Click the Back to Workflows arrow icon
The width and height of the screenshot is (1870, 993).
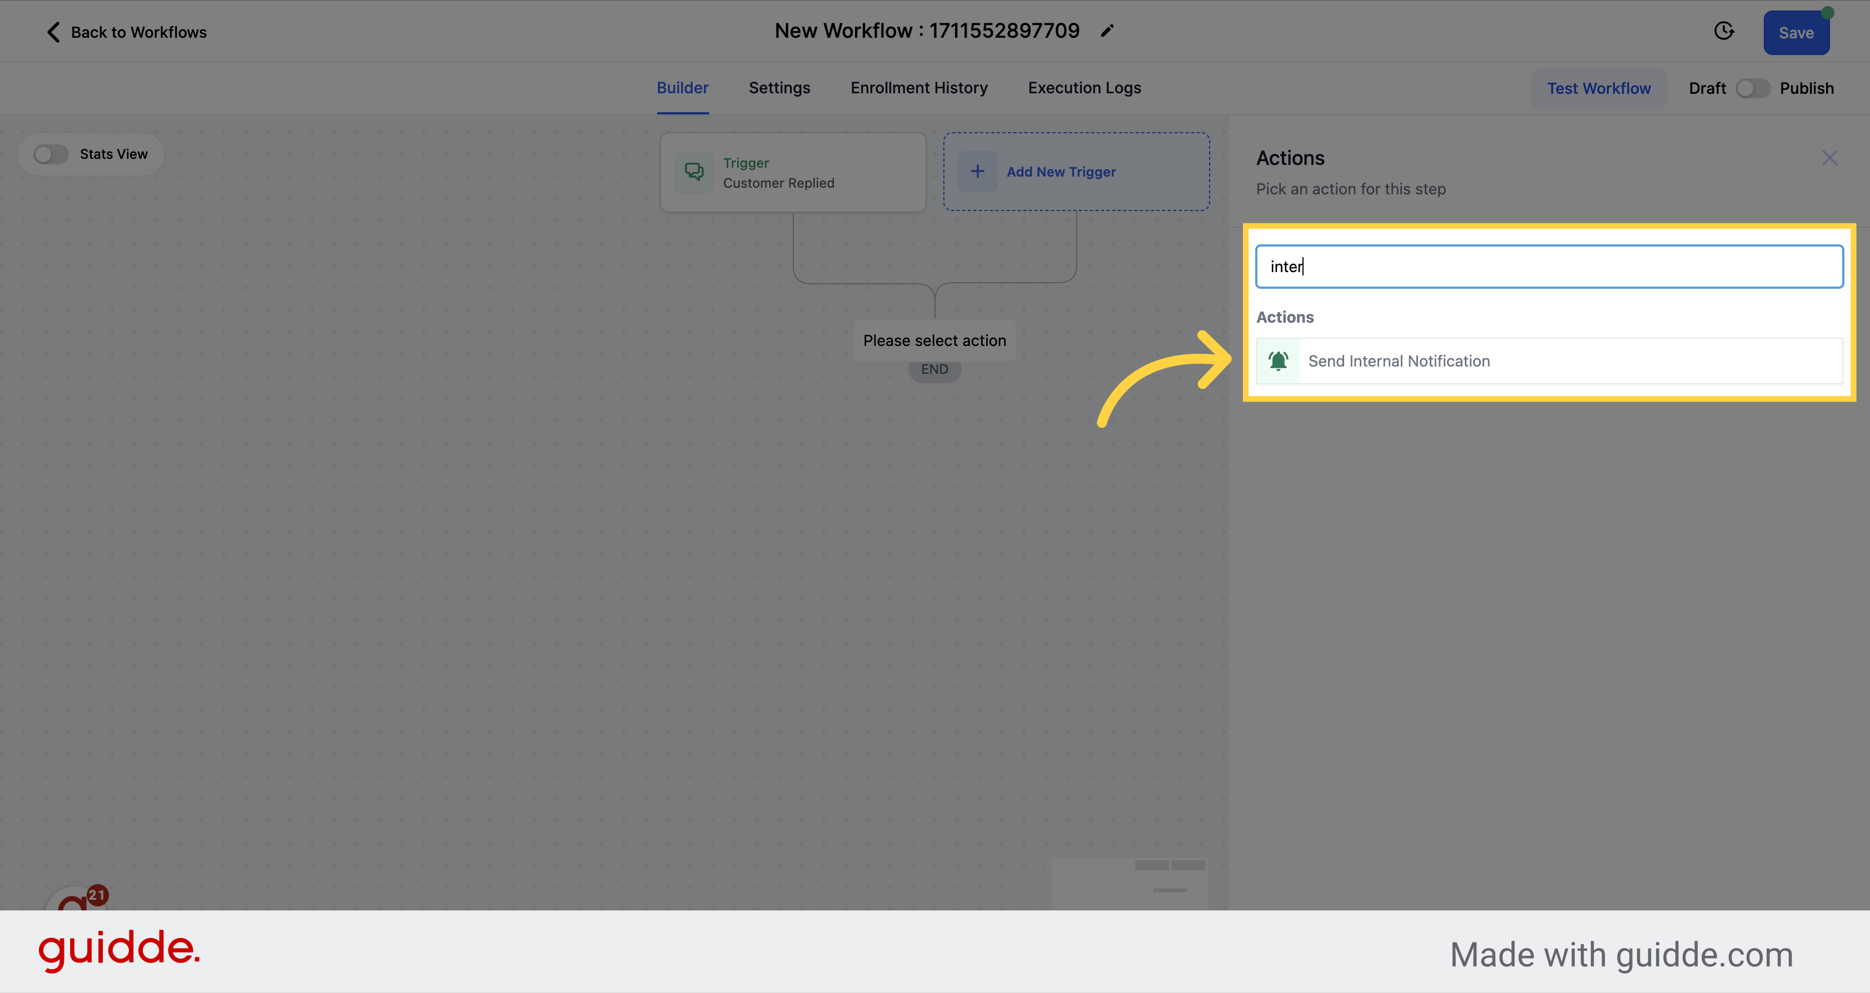tap(52, 31)
